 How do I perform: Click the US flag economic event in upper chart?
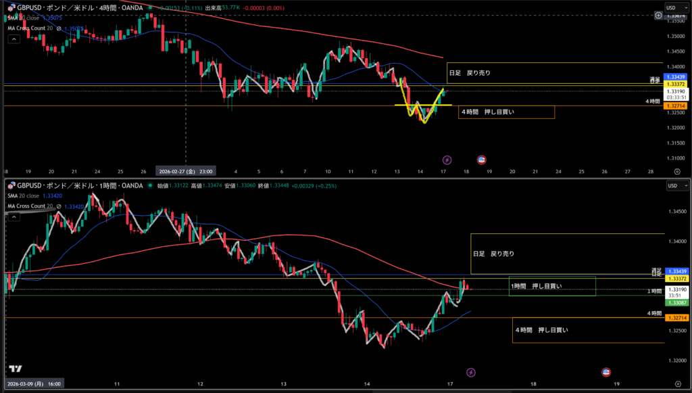pos(483,160)
